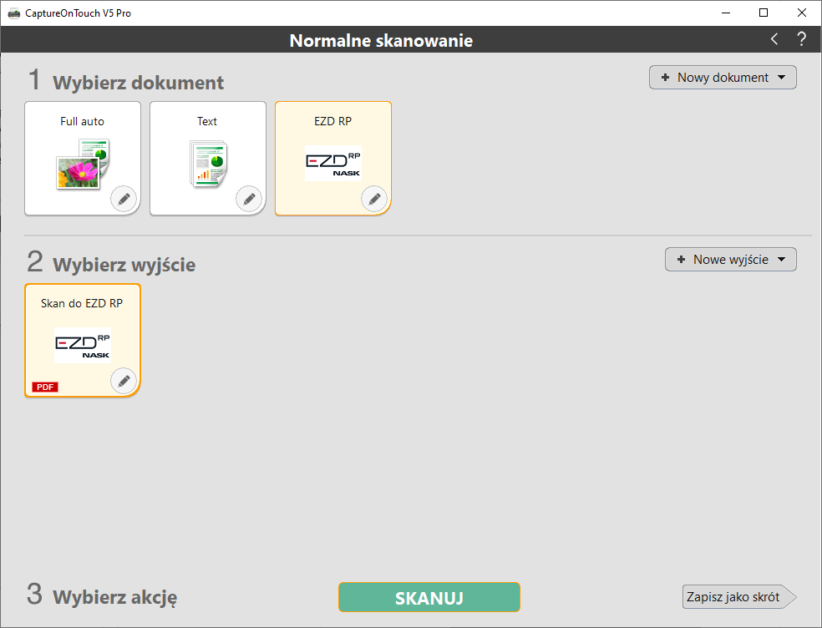Click Zapisz jako skrót
Screen dimensions: 822x628
[x=734, y=597]
